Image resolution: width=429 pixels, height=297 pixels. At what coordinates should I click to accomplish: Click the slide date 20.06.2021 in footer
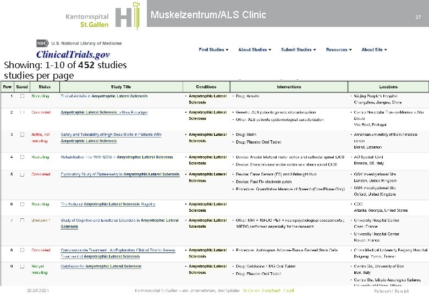[37, 290]
